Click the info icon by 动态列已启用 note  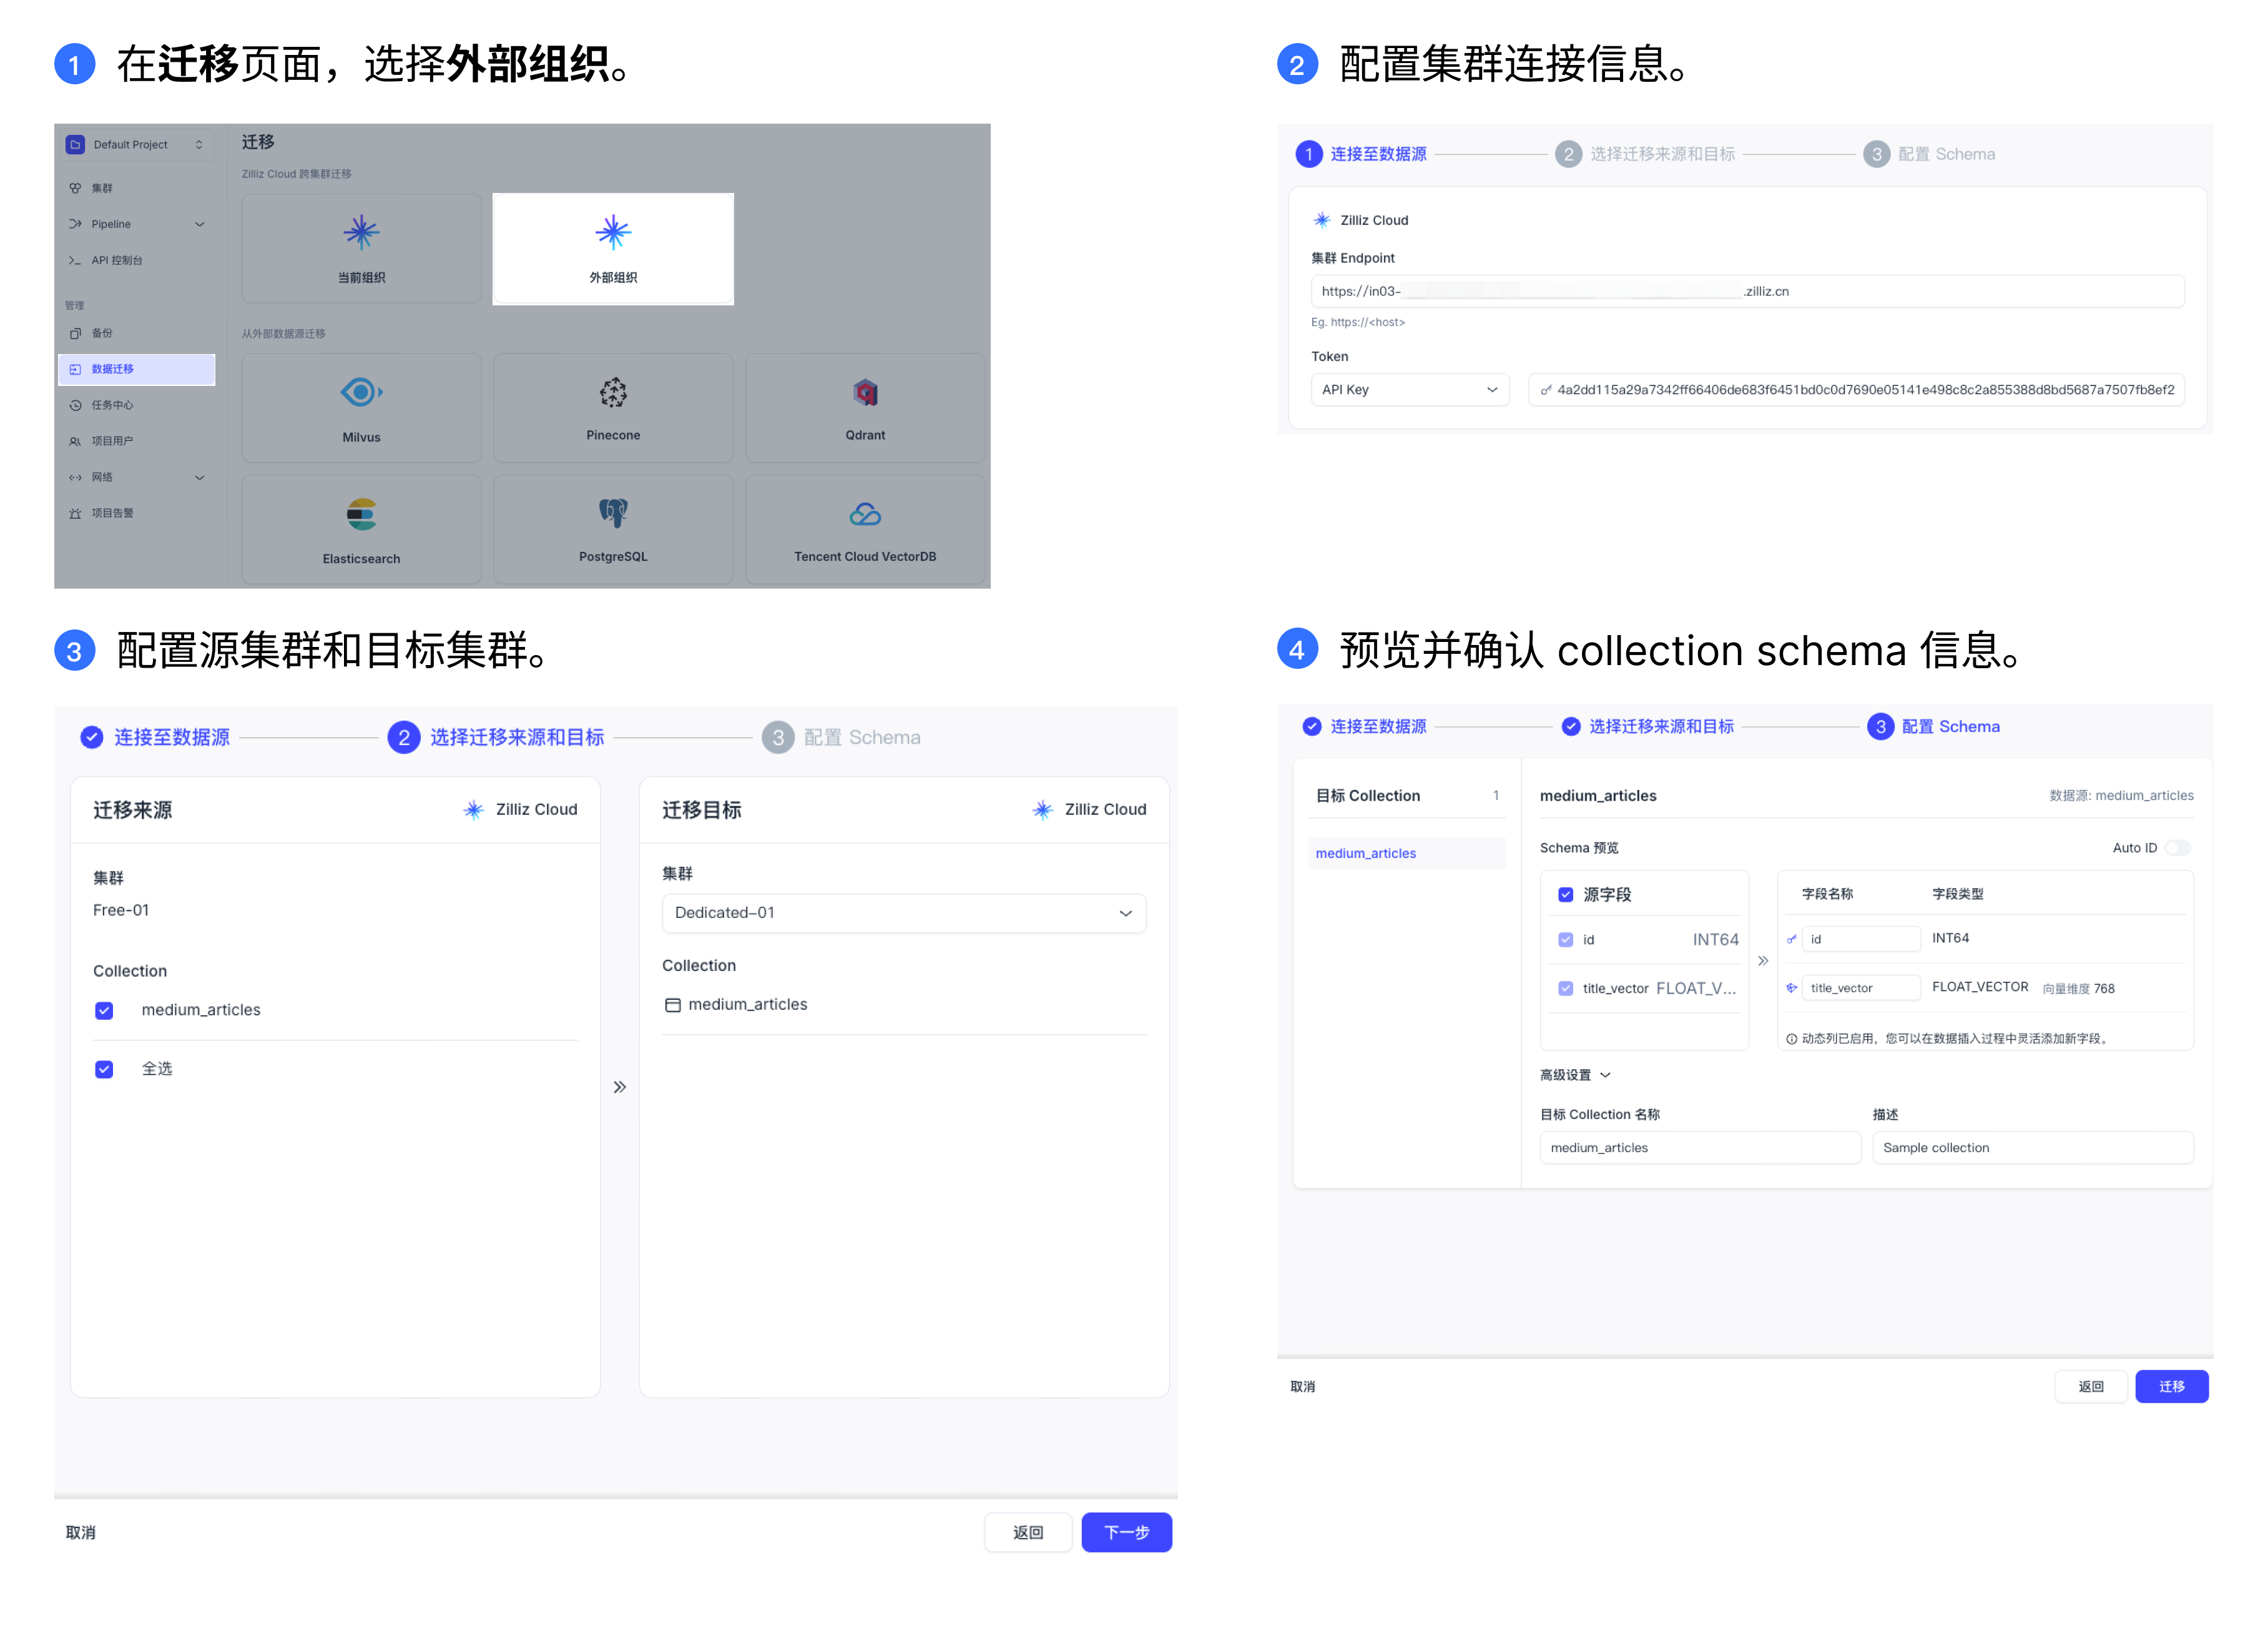coord(1791,1040)
